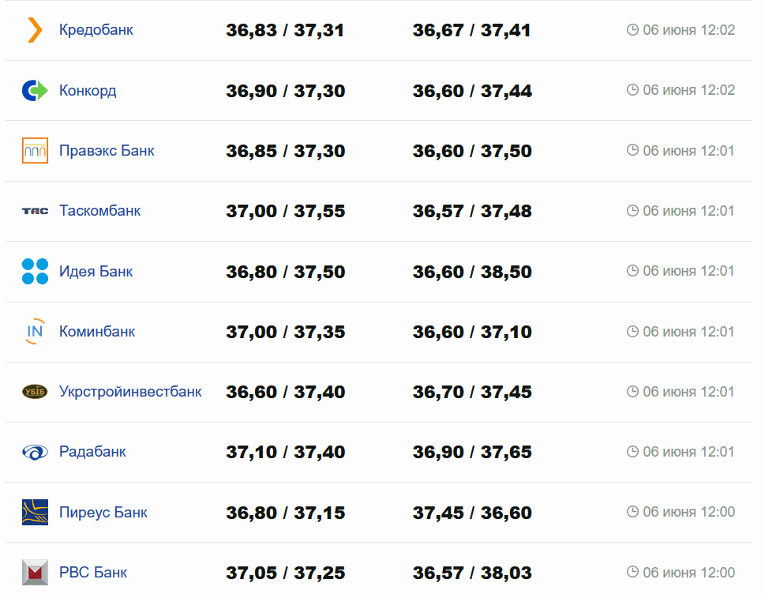
Task: Open the Конкорд bank link
Action: 88,91
